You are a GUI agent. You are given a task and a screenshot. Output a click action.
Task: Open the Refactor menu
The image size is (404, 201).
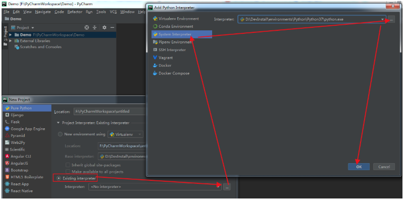[75, 12]
